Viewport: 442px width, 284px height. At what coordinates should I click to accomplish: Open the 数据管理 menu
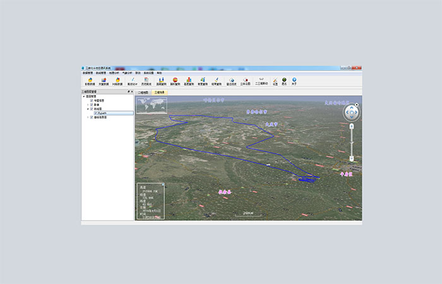coord(87,73)
